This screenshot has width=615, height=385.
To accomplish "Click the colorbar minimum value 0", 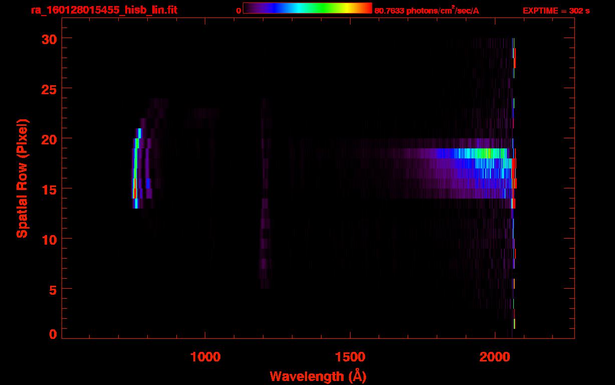I will (x=238, y=10).
